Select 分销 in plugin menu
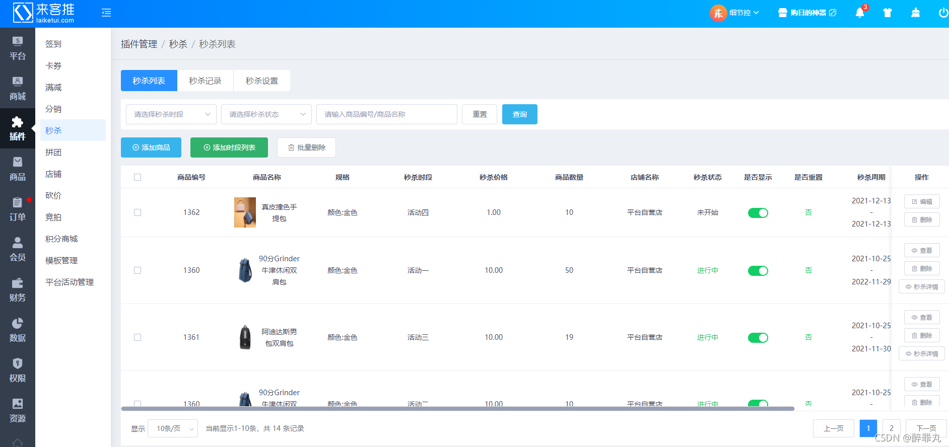949x447 pixels. (x=73, y=109)
